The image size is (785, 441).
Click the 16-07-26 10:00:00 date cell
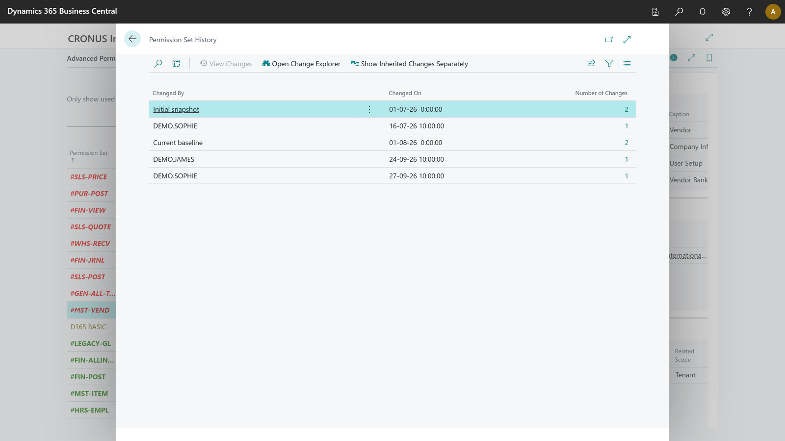pyautogui.click(x=417, y=126)
